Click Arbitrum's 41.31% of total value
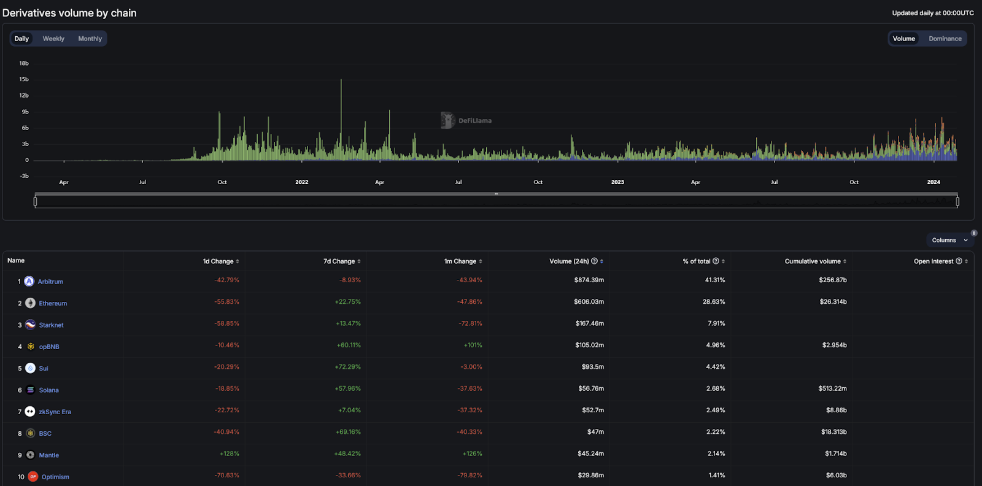The image size is (982, 486). pyautogui.click(x=715, y=280)
